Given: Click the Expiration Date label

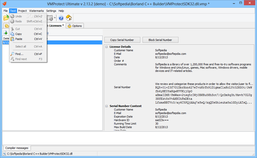Looking at the screenshot, I should [123, 117].
